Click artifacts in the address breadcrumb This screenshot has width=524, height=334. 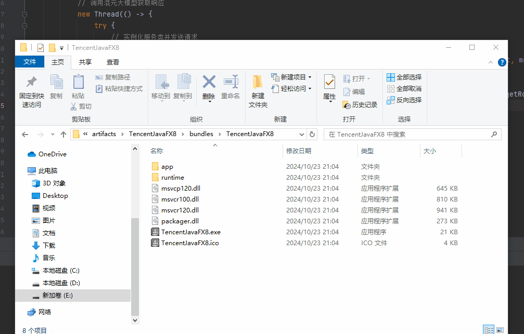click(x=104, y=134)
